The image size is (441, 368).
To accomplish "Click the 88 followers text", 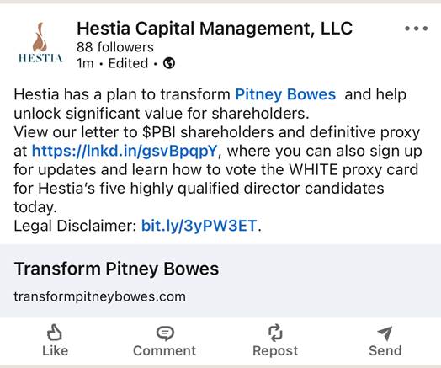I will [115, 47].
